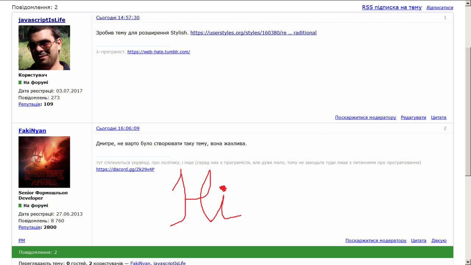This screenshot has width=471, height=265.
Task: Open post timestamp Сьогодні 14:57:30
Action: [x=118, y=18]
